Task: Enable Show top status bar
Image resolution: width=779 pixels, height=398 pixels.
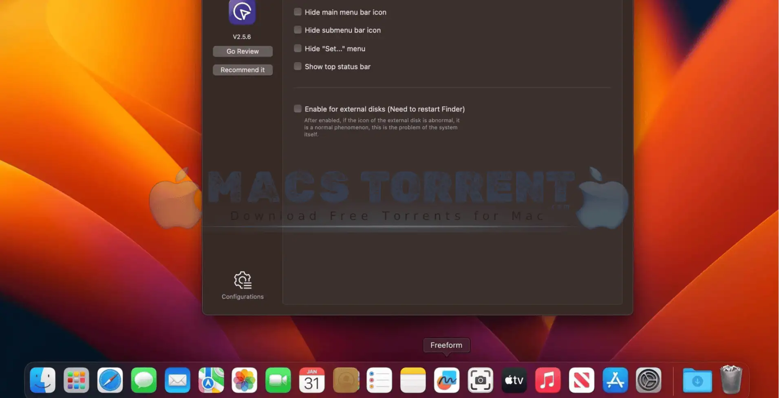Action: tap(298, 66)
